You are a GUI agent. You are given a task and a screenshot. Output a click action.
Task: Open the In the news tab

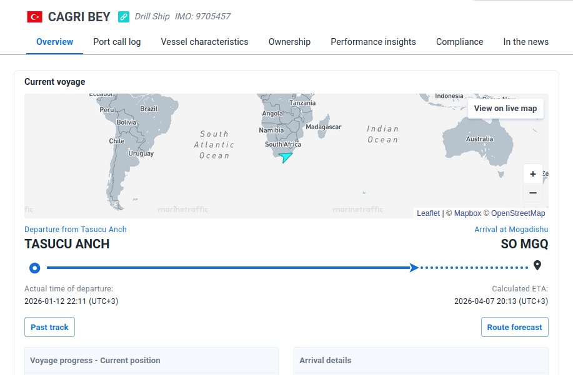pos(526,42)
